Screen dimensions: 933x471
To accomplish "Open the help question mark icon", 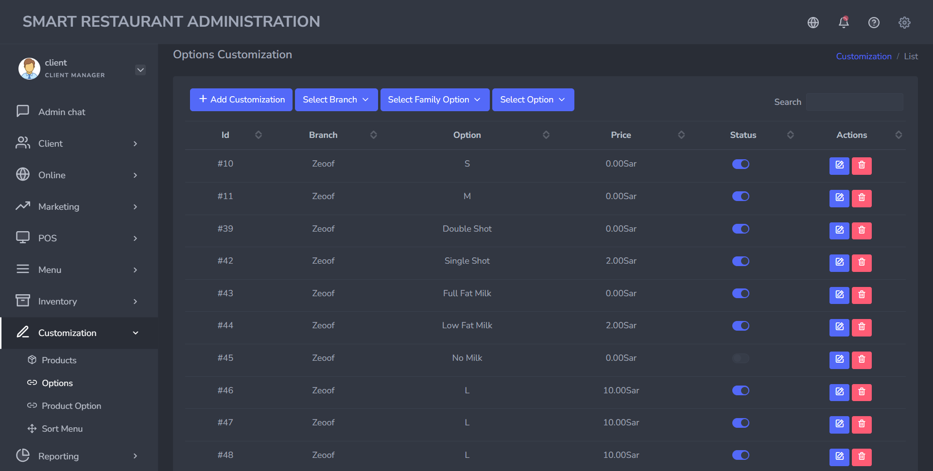I will click(874, 22).
